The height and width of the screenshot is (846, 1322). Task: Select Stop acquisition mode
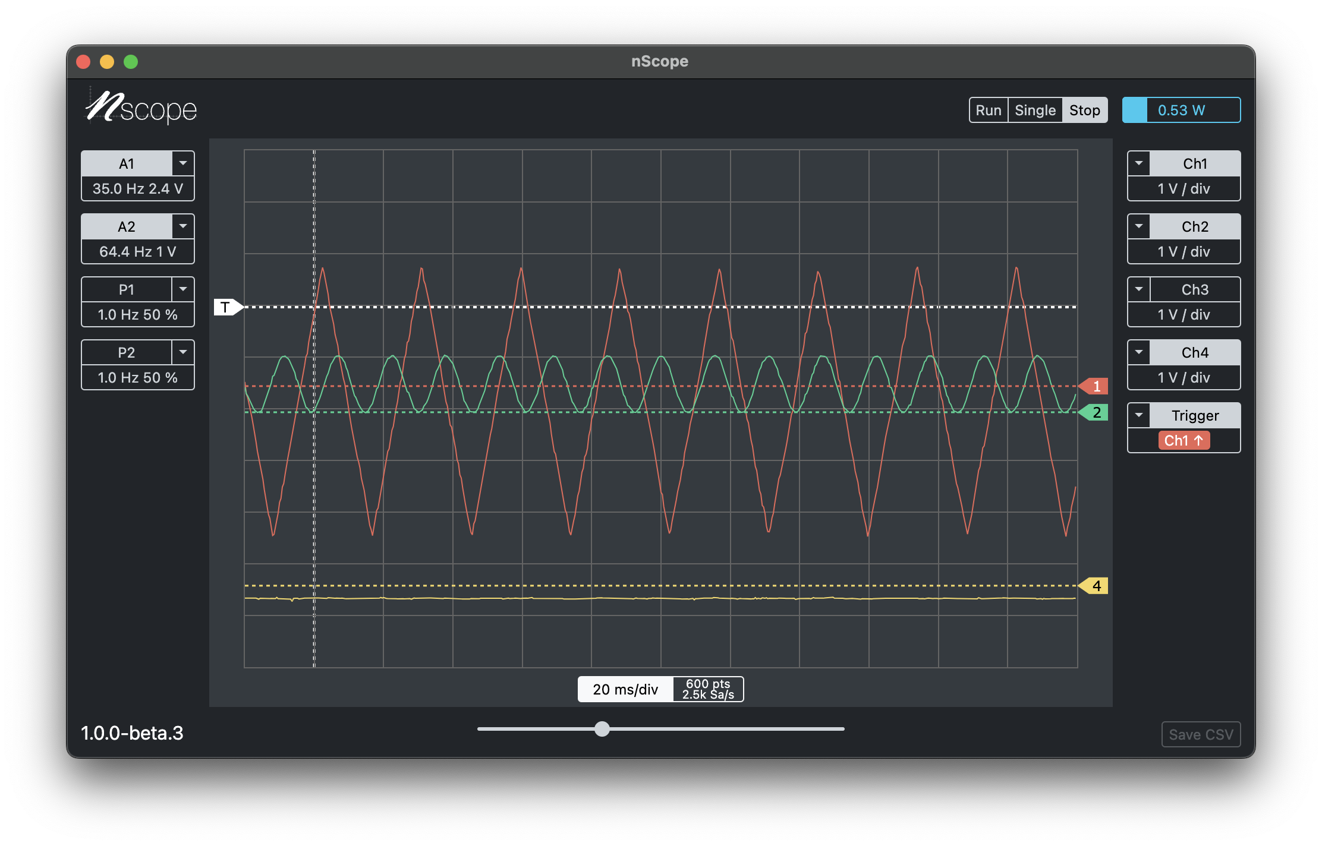click(1085, 110)
